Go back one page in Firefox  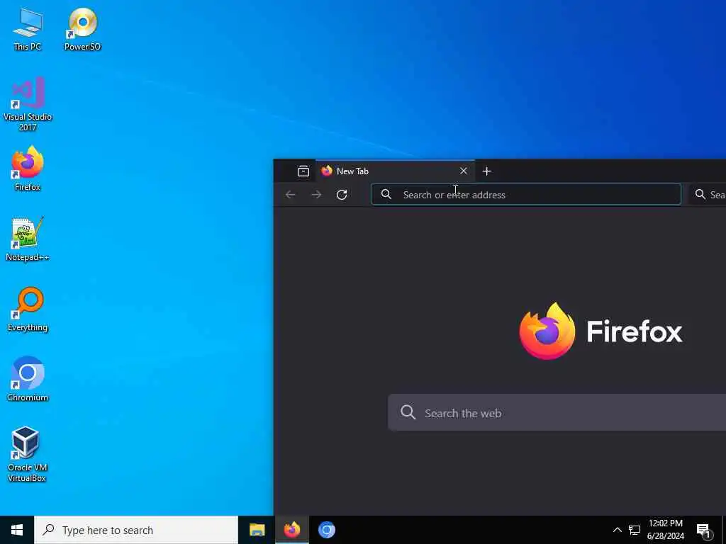(290, 195)
